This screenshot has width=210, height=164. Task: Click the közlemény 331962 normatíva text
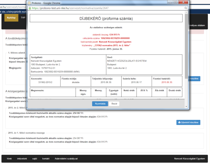(106, 45)
